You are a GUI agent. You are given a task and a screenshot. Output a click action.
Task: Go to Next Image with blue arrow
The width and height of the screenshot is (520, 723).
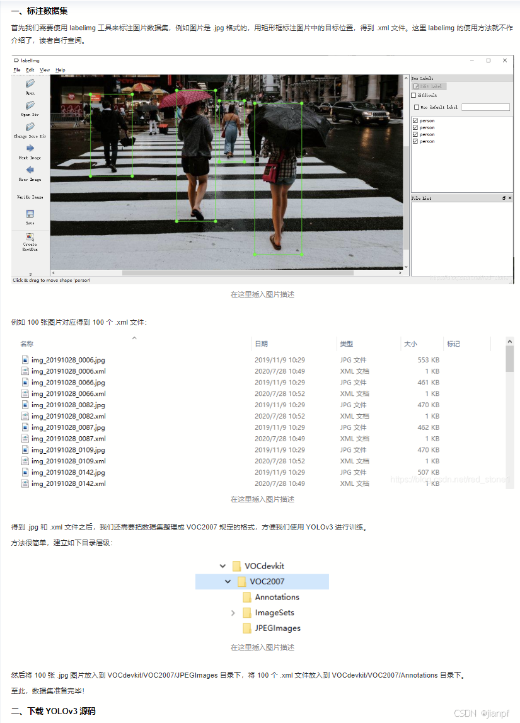coord(30,148)
